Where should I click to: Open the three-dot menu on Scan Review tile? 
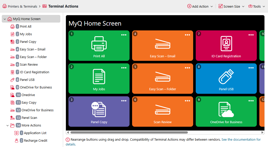[x=187, y=101]
